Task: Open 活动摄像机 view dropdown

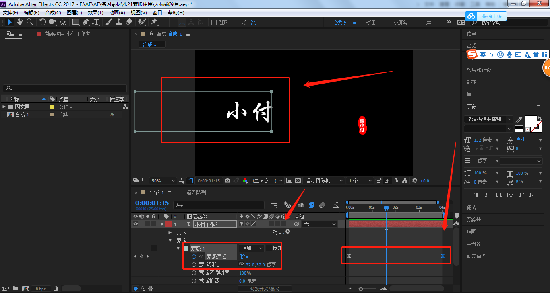Action: click(x=324, y=181)
